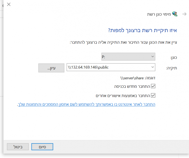This screenshot has height=158, width=189.
Task: Close the Map Network Drive dialog
Action: tap(9, 4)
